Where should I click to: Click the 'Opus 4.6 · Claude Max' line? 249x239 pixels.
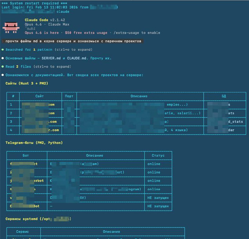point(47,25)
